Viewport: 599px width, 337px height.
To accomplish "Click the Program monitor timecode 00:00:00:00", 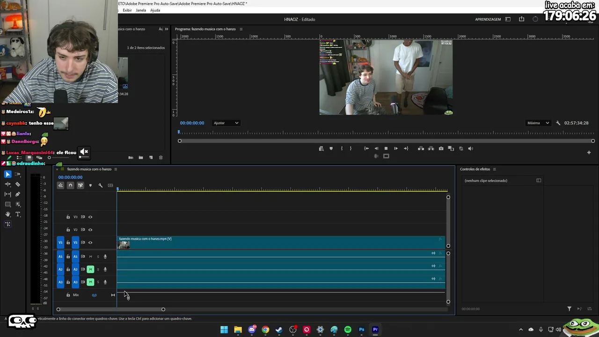I will pos(192,123).
